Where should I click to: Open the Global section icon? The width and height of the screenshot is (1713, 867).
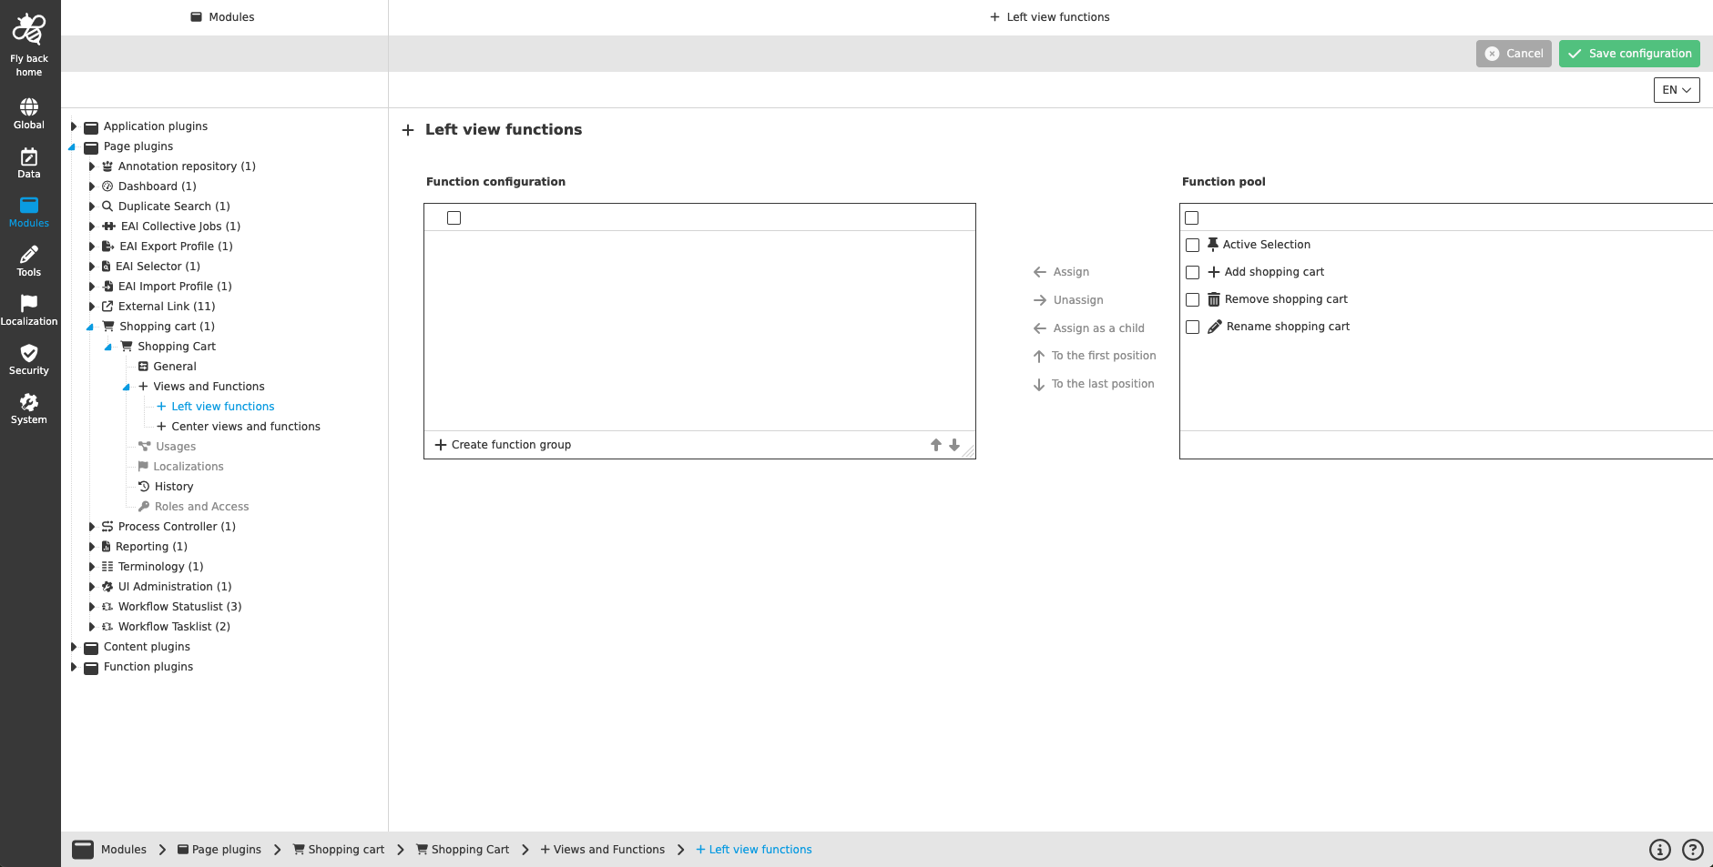point(28,105)
